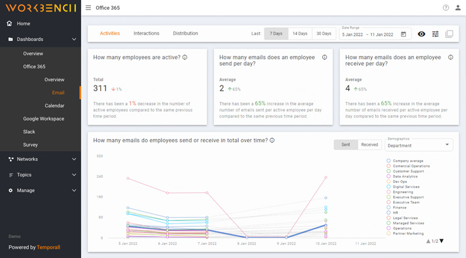
Task: Click the Manage gear icon
Action: click(10, 191)
